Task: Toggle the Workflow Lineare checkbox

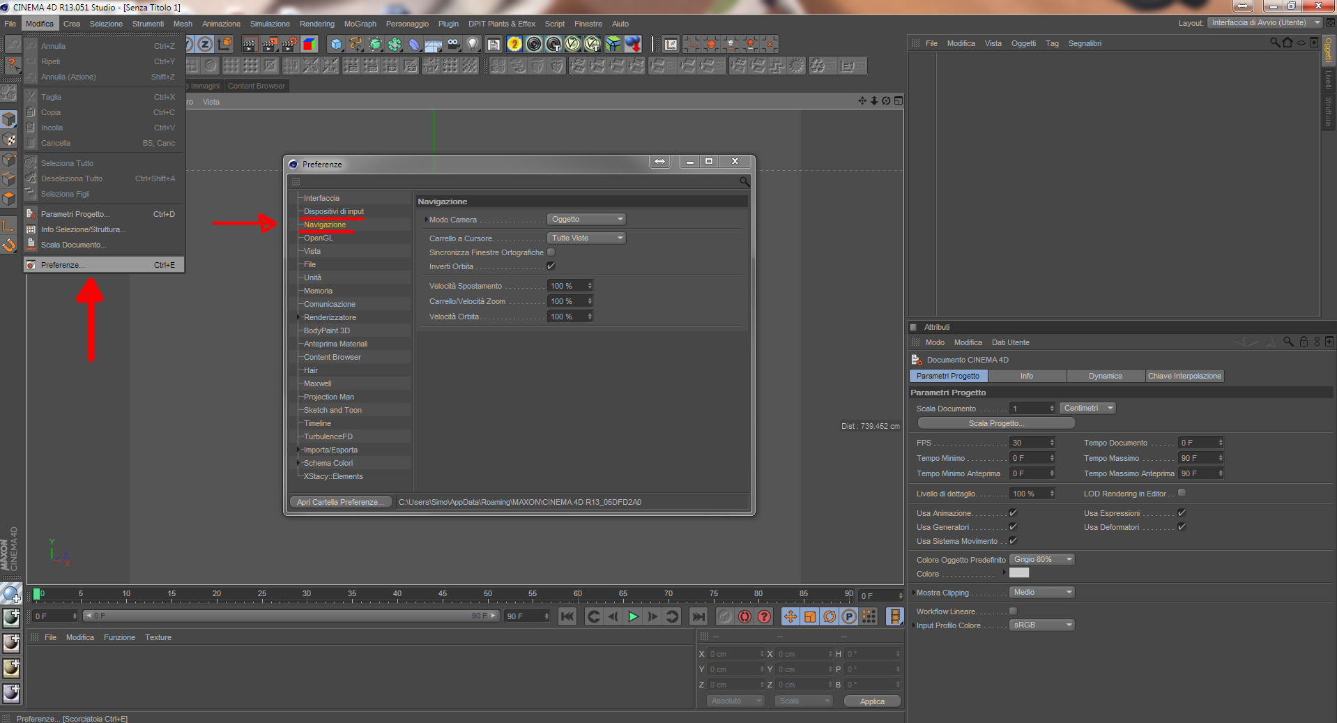Action: point(1013,611)
